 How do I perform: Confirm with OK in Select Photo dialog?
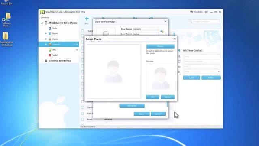[x=153, y=97]
